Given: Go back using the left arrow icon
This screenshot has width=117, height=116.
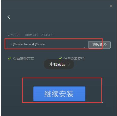Looking at the screenshot, I should click(x=9, y=17).
